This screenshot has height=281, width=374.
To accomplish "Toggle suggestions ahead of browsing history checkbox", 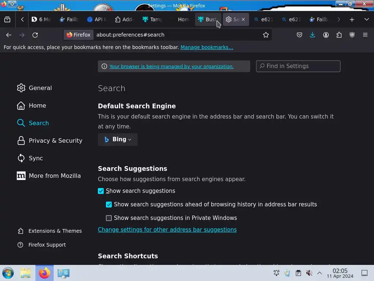I will tap(109, 205).
